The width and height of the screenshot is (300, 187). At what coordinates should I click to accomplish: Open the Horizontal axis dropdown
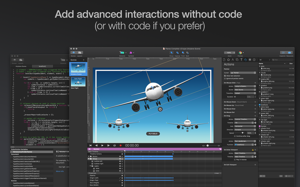(x=245, y=126)
